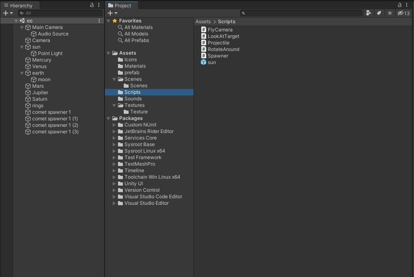Select the FlyCamera script icon

point(204,29)
